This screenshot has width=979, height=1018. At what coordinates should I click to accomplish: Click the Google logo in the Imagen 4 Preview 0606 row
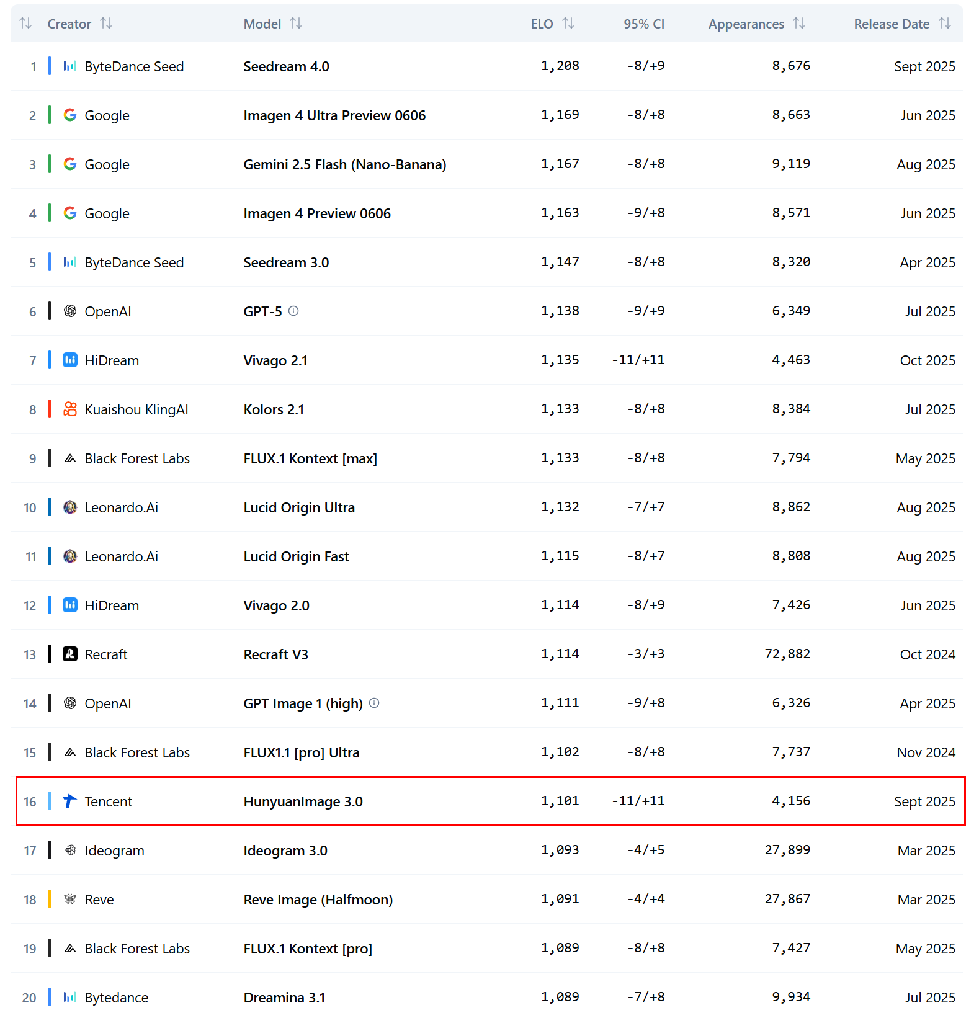[x=70, y=213]
